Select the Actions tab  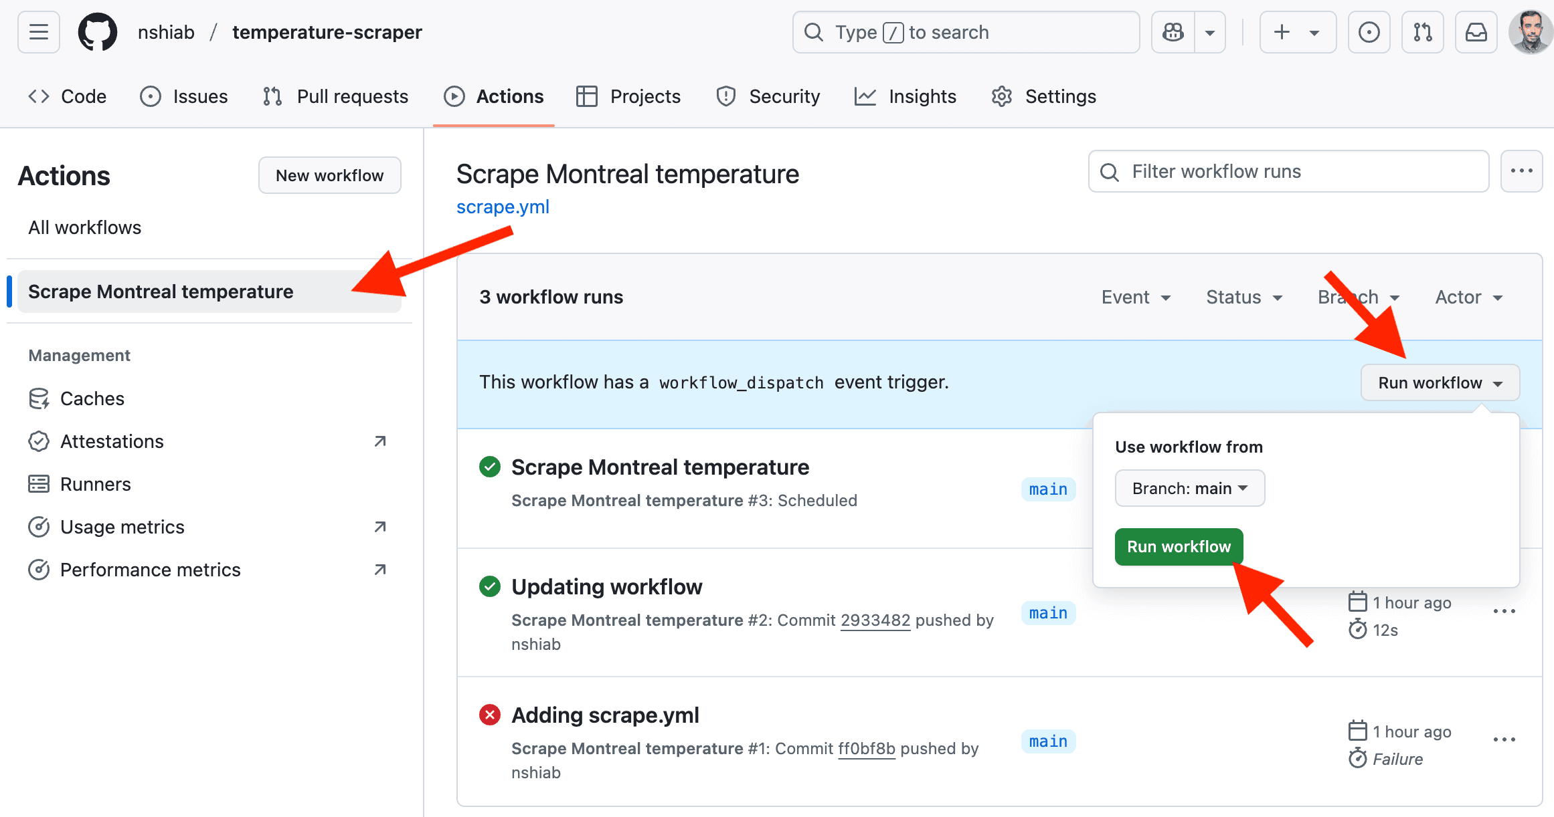tap(494, 96)
